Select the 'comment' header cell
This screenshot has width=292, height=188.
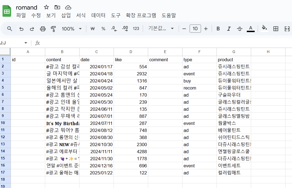(165, 60)
